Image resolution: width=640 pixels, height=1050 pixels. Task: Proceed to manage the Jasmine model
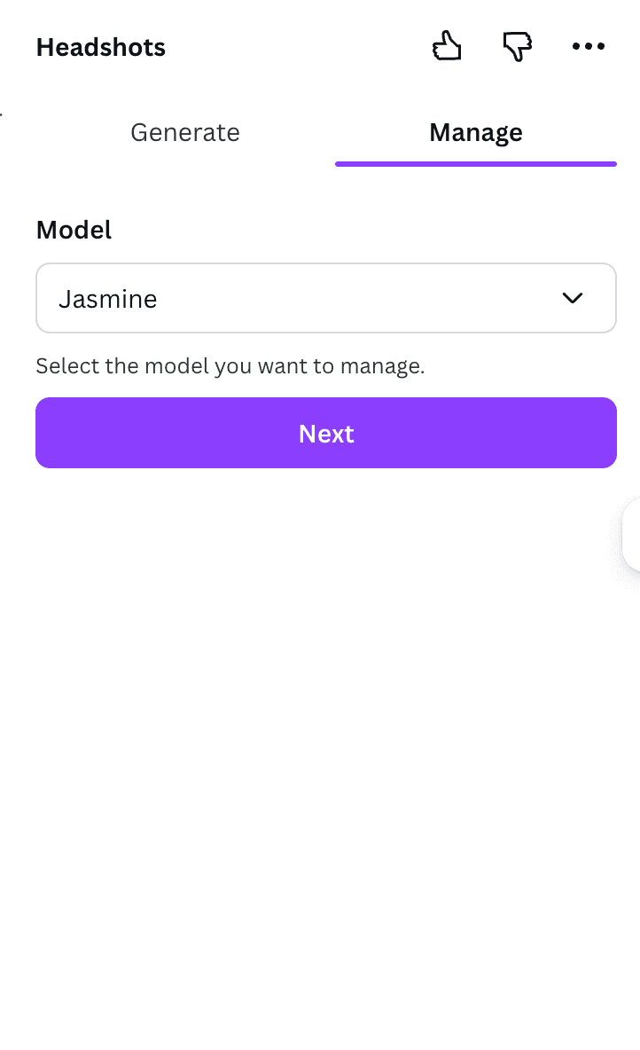pos(326,433)
